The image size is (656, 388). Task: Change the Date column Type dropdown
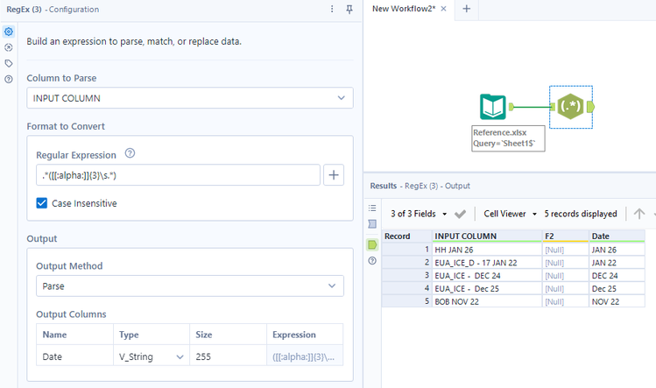[153, 356]
